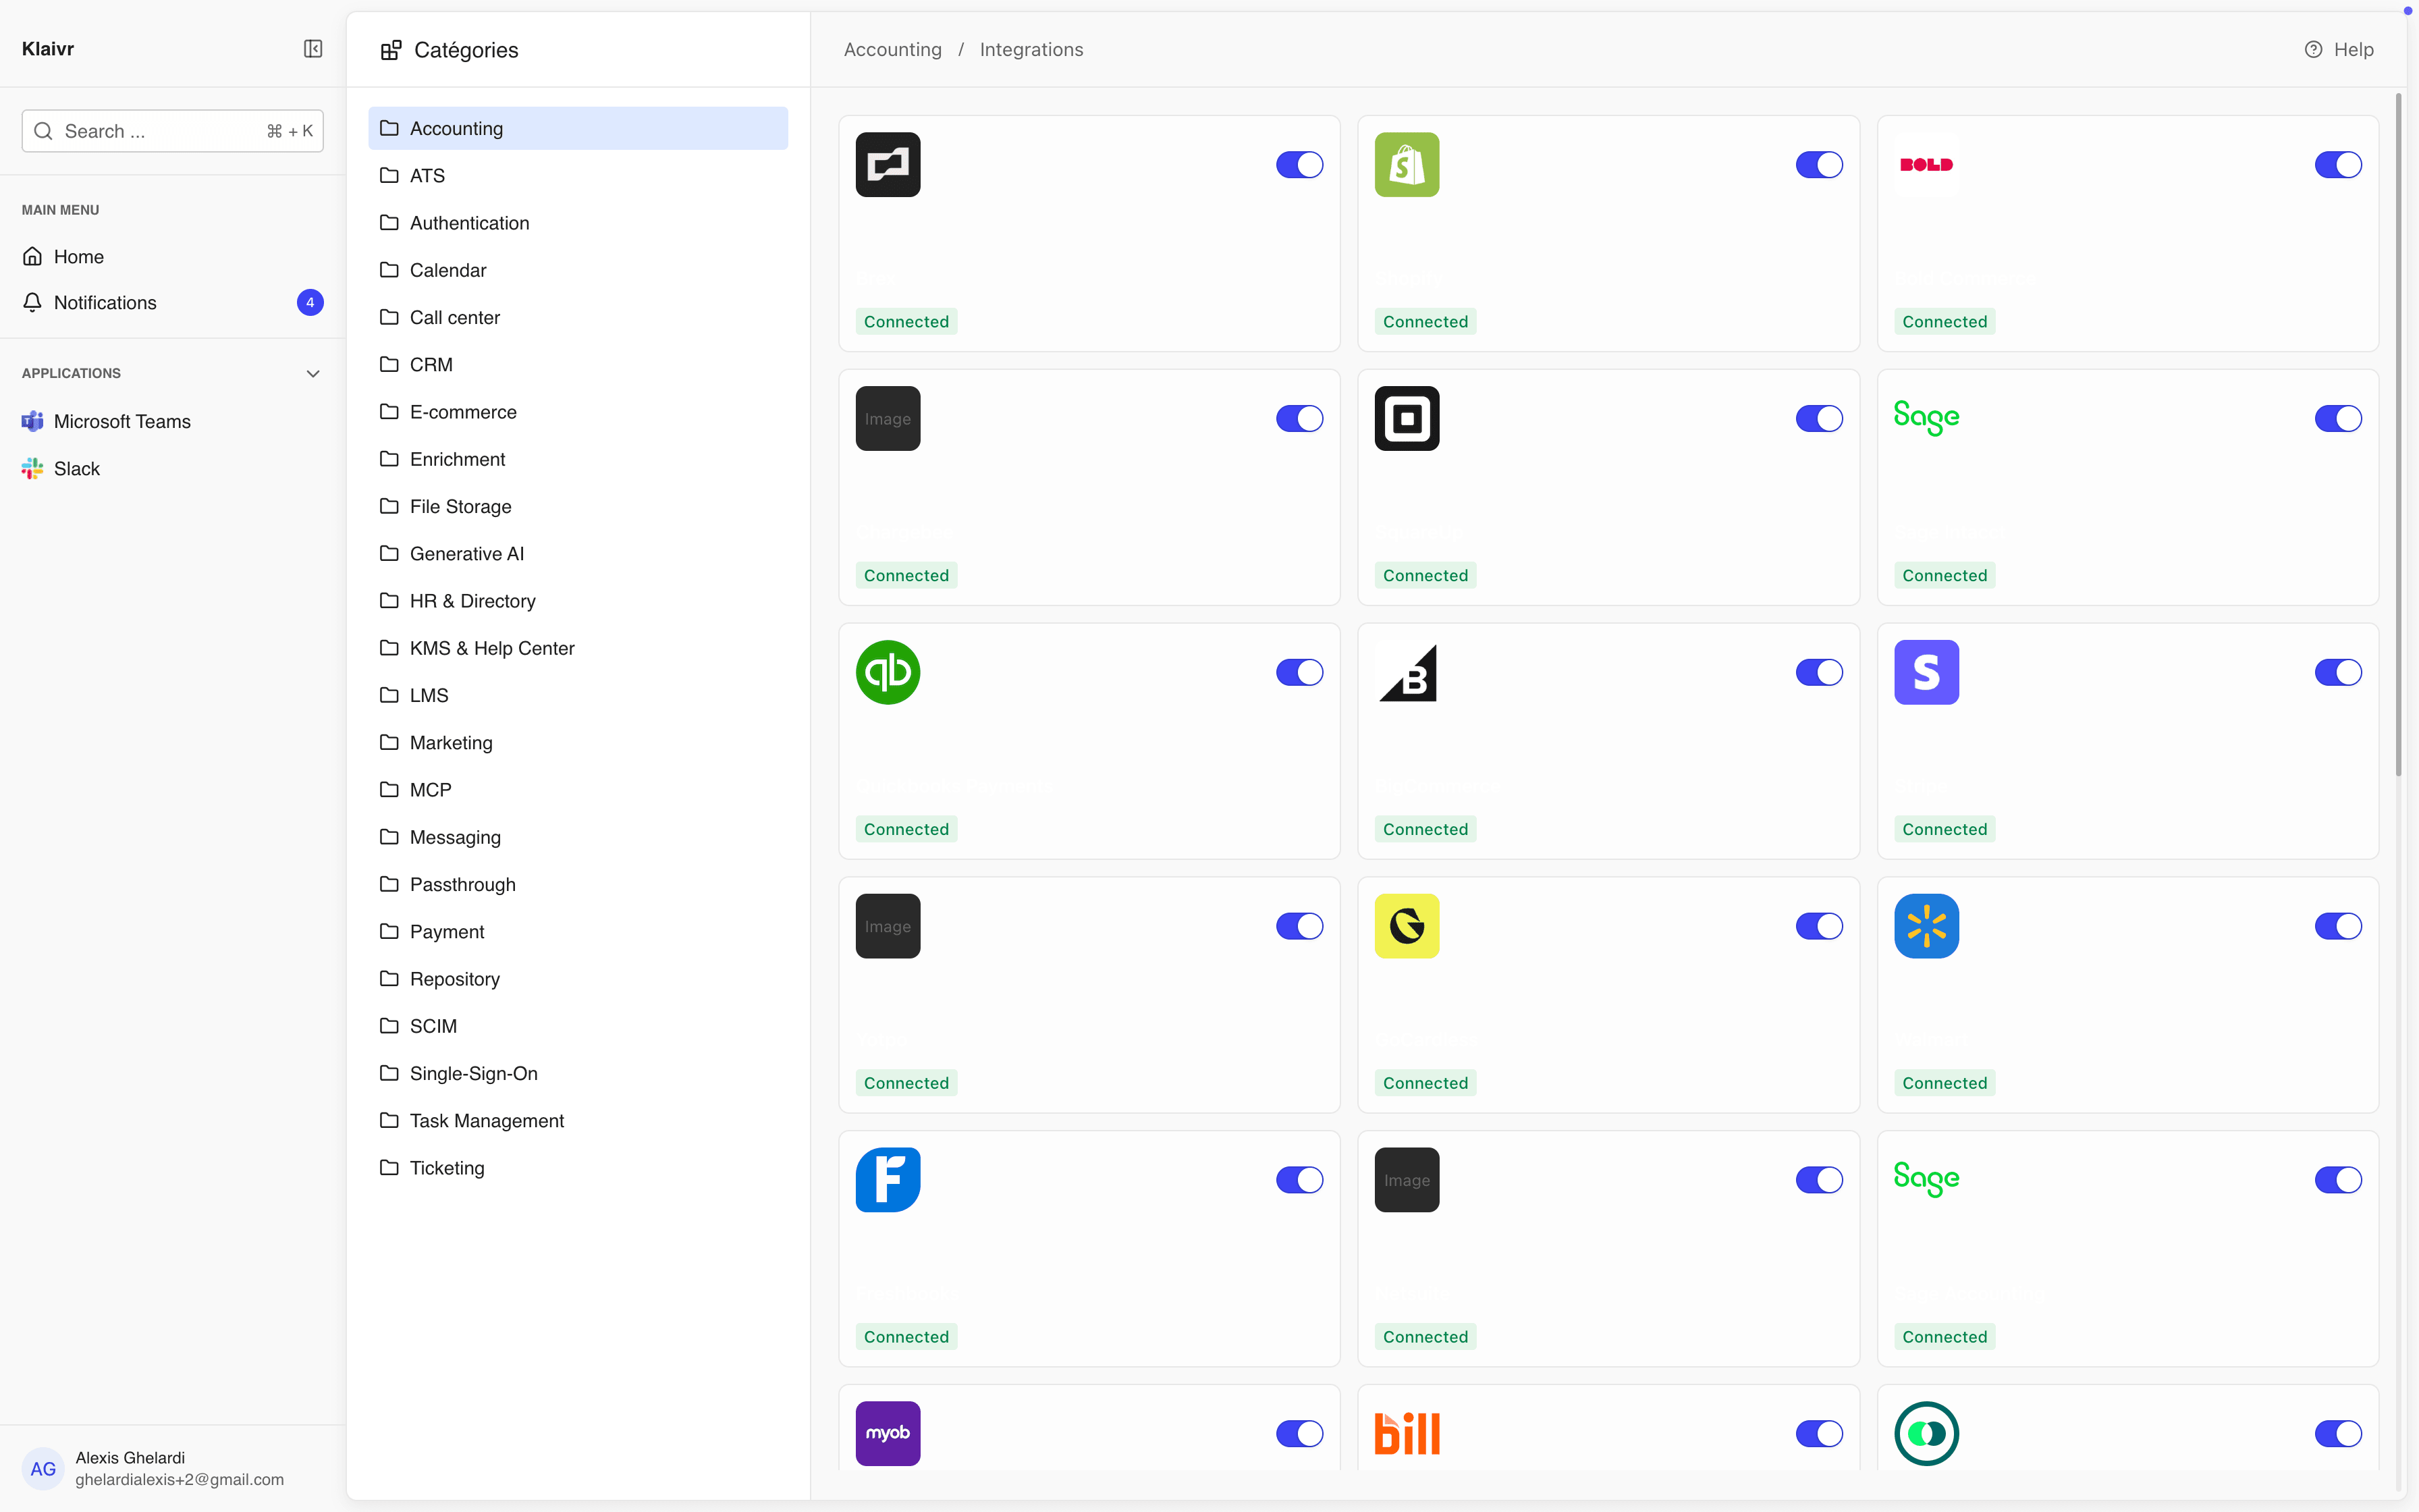Viewport: 2419px width, 1512px height.
Task: Toggle the FreshBooks F card switch
Action: (1299, 1180)
